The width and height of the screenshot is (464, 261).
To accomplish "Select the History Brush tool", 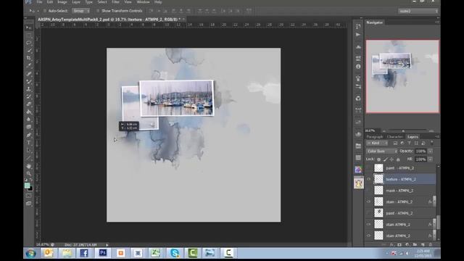I will click(x=29, y=96).
